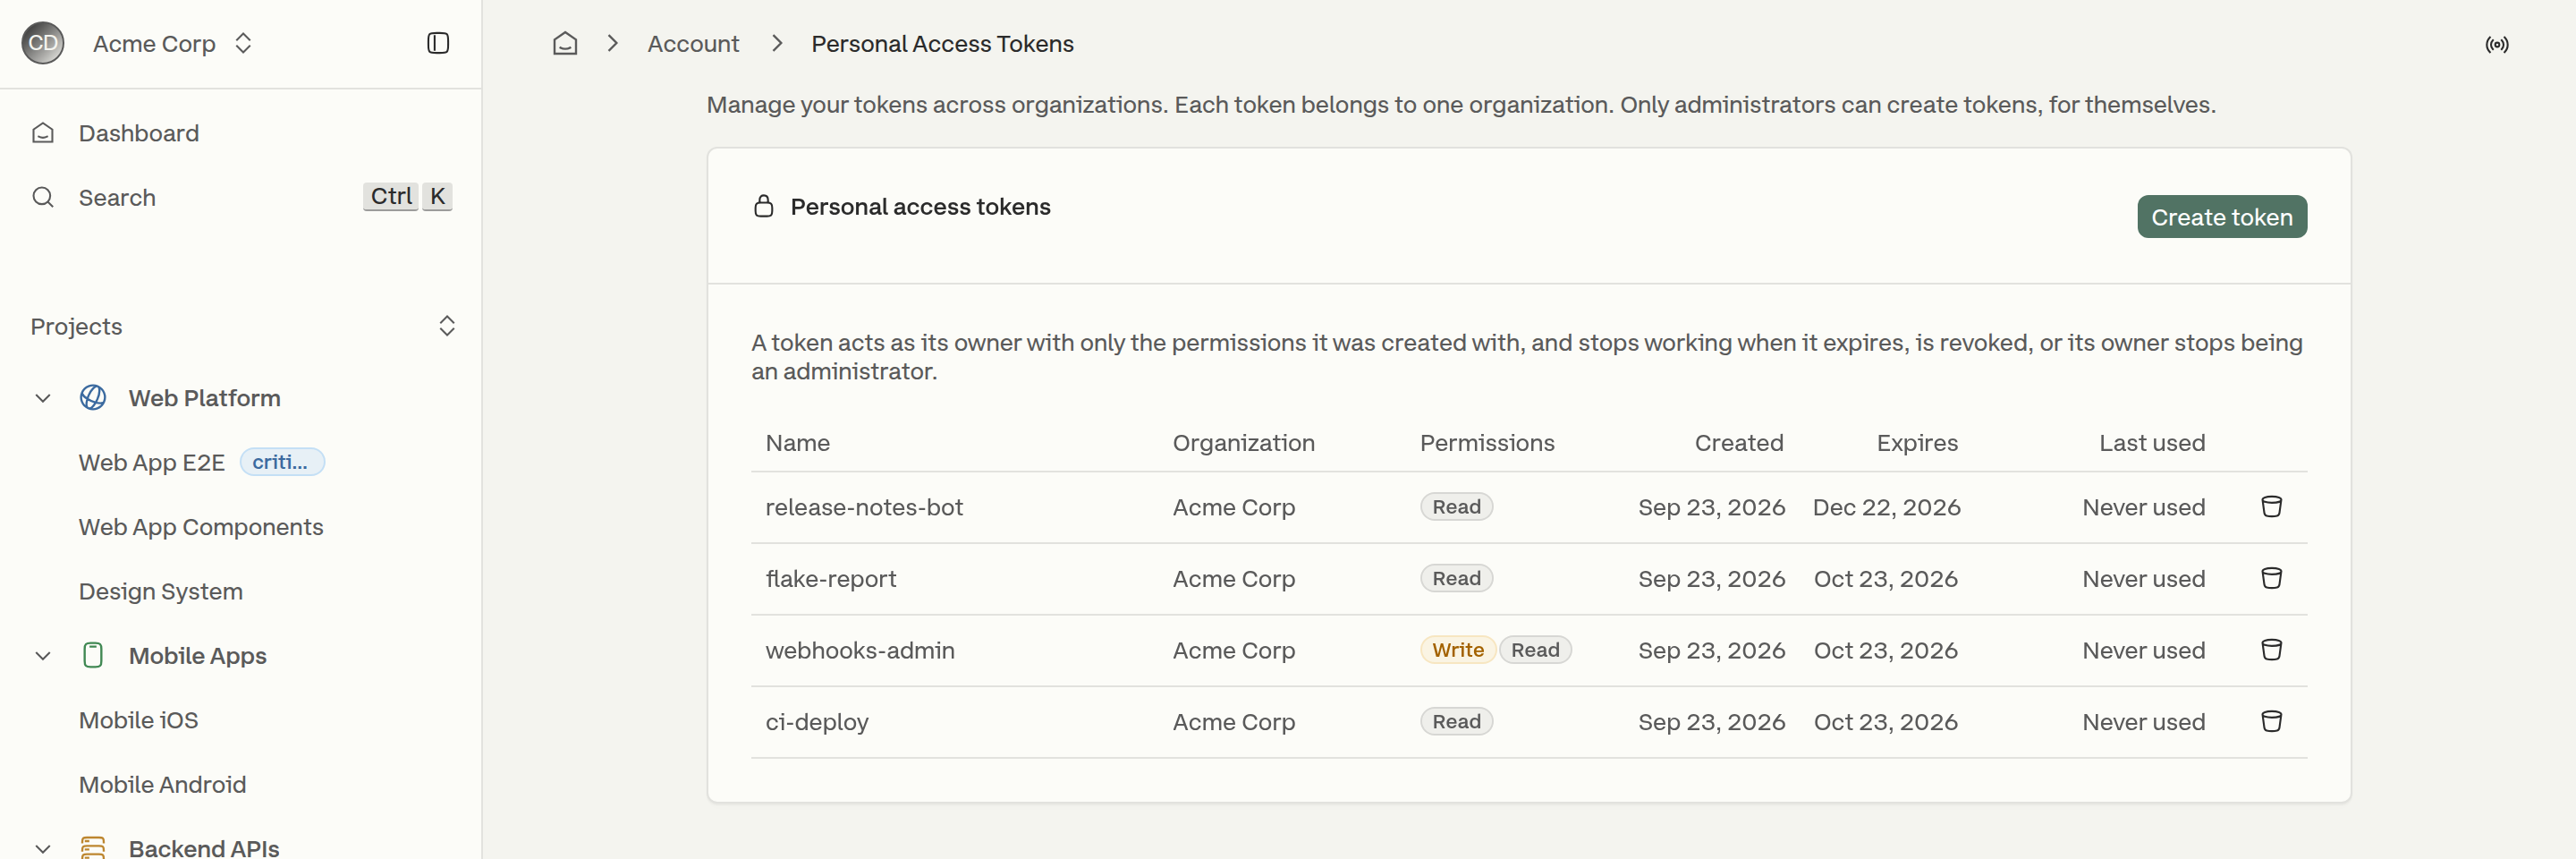Collapse the Backend APIs project group
Viewport: 2576px width, 859px height.
[43, 848]
